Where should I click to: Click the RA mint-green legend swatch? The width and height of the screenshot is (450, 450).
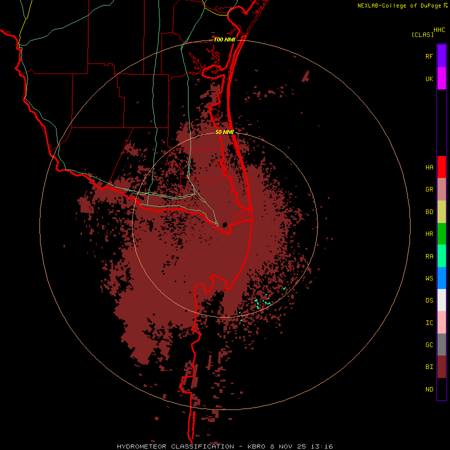[441, 256]
